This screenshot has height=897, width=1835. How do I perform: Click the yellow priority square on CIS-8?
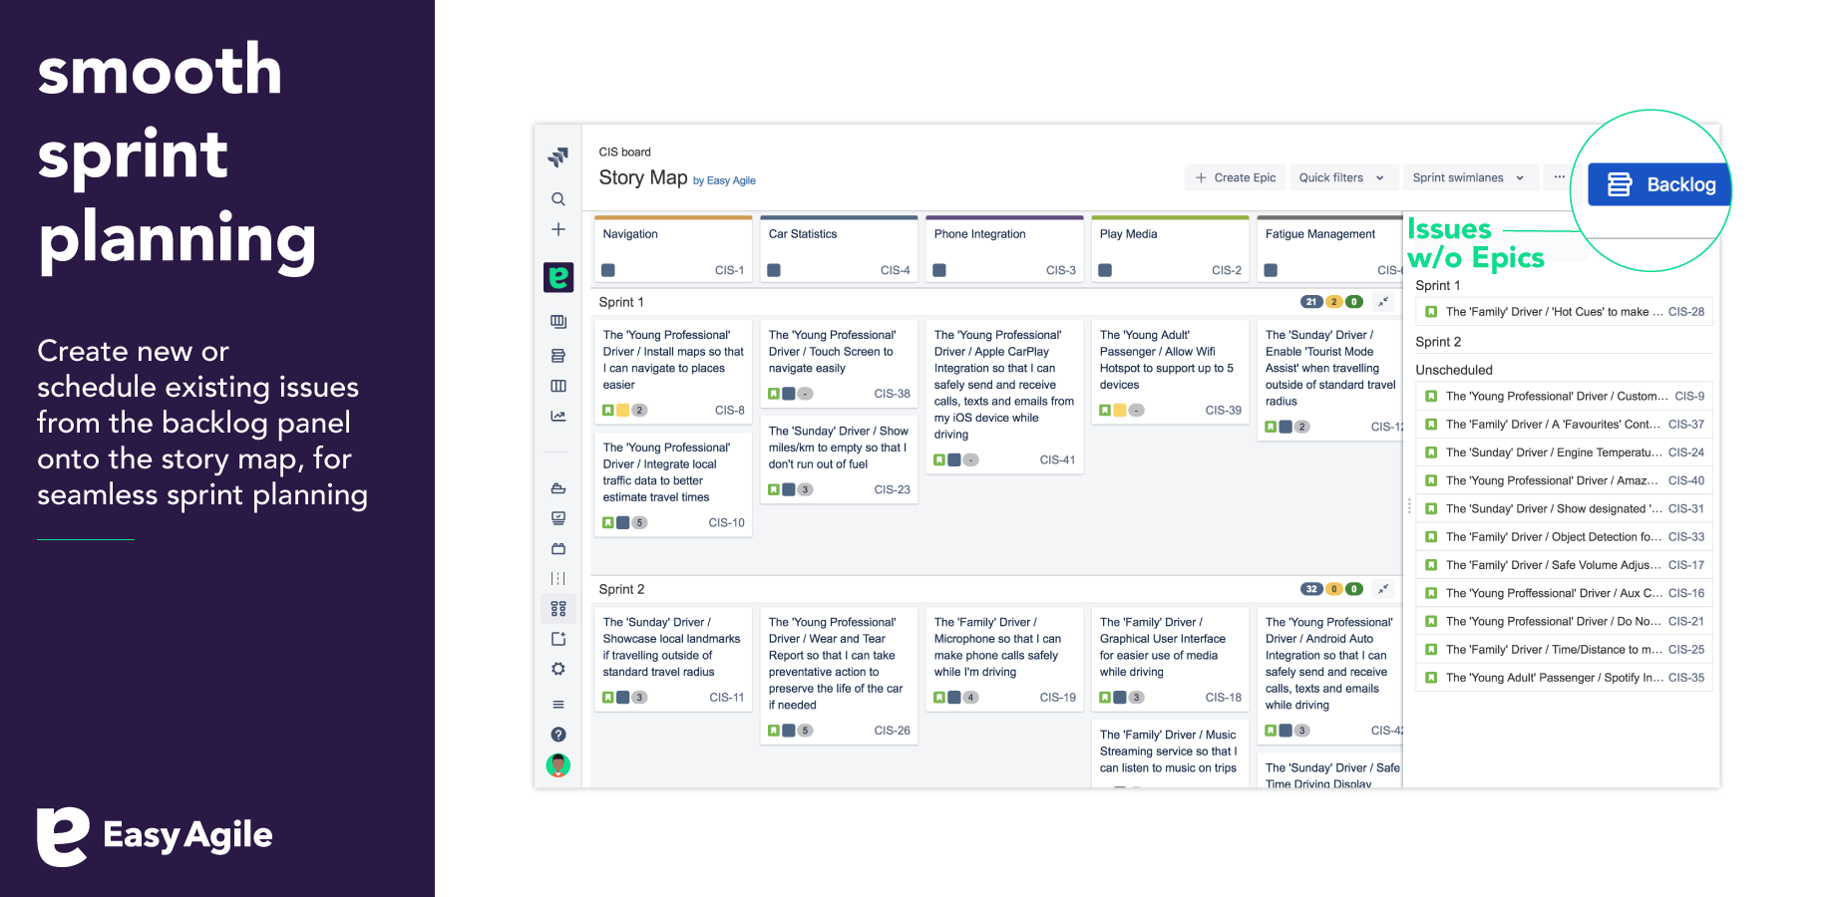[623, 411]
